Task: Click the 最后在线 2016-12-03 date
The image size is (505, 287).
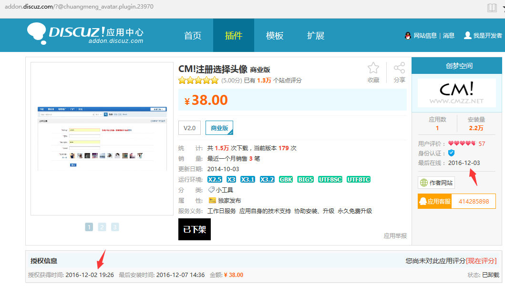Action: 464,163
